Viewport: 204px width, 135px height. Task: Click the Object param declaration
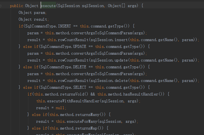32,13
